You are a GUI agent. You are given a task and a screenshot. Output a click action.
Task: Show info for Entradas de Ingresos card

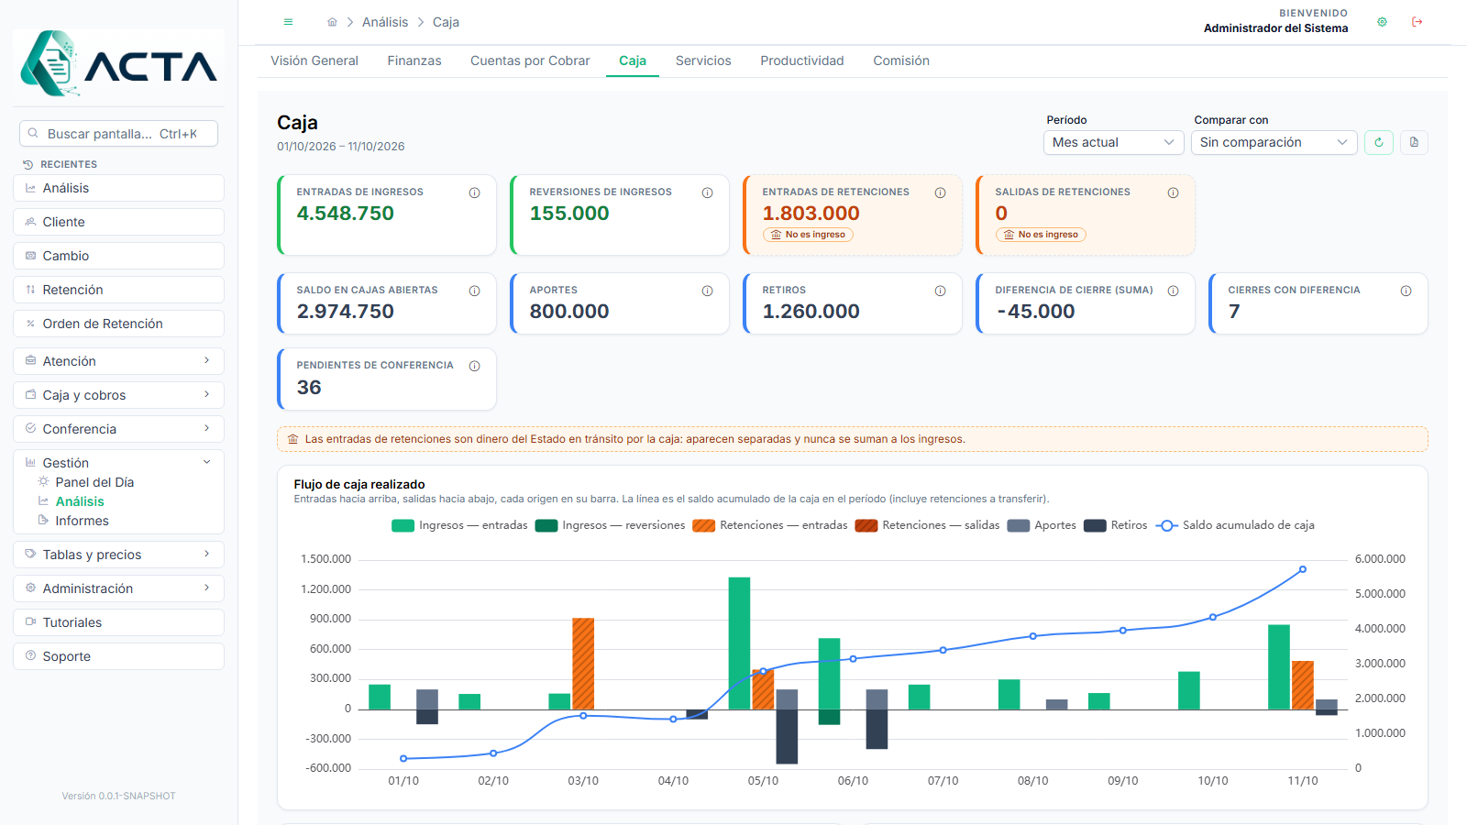click(475, 192)
